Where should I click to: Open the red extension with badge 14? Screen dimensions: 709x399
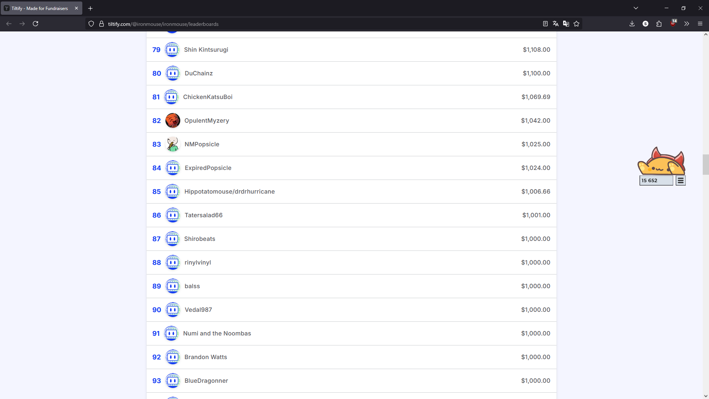[673, 23]
